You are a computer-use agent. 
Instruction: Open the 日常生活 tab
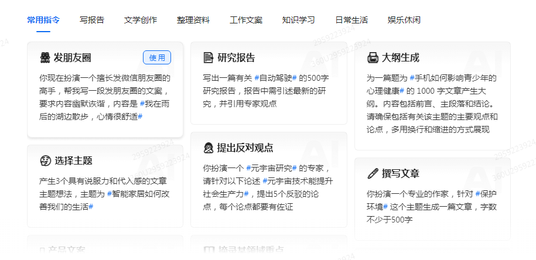351,20
